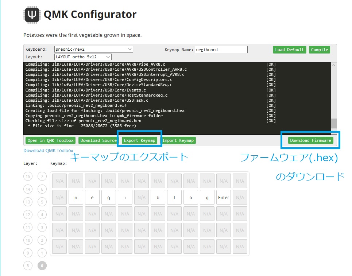This screenshot has height=276, width=352.
Task: Select the 'b' key in keymap
Action: click(x=158, y=198)
